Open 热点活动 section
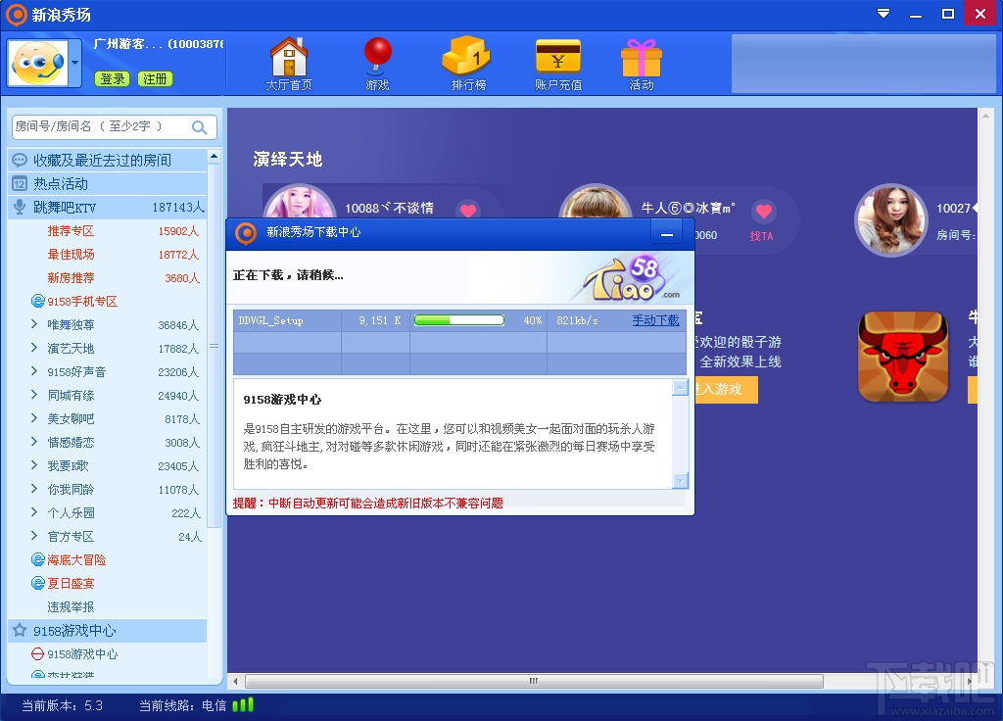Viewport: 1003px width, 721px height. [107, 183]
